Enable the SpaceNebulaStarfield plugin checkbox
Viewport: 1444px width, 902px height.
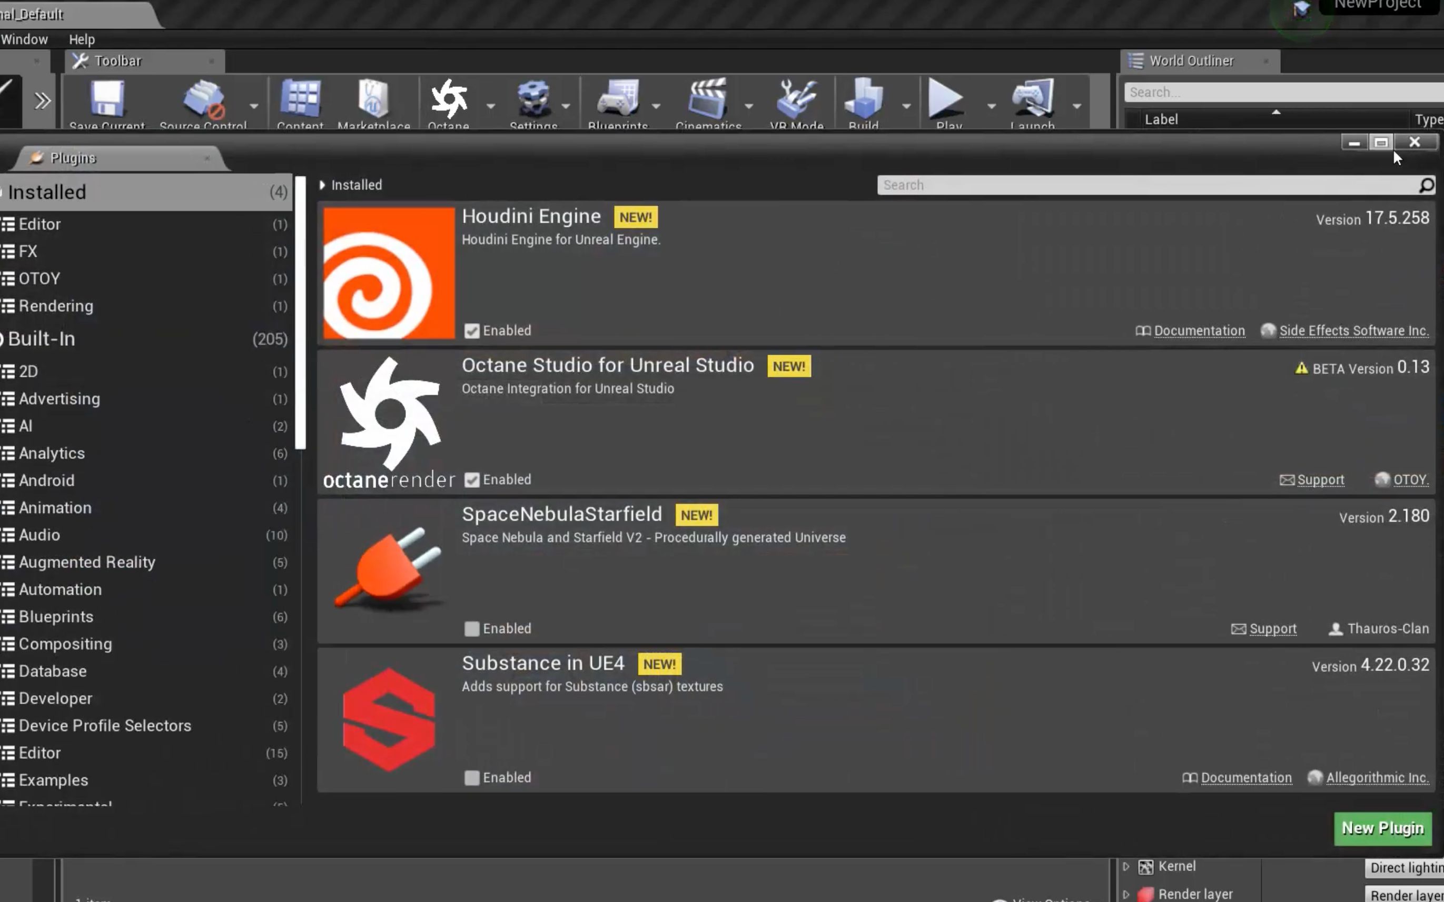[471, 629]
